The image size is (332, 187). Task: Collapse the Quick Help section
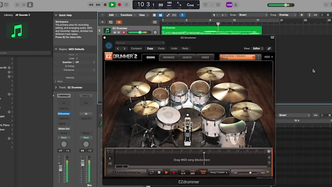click(56, 15)
